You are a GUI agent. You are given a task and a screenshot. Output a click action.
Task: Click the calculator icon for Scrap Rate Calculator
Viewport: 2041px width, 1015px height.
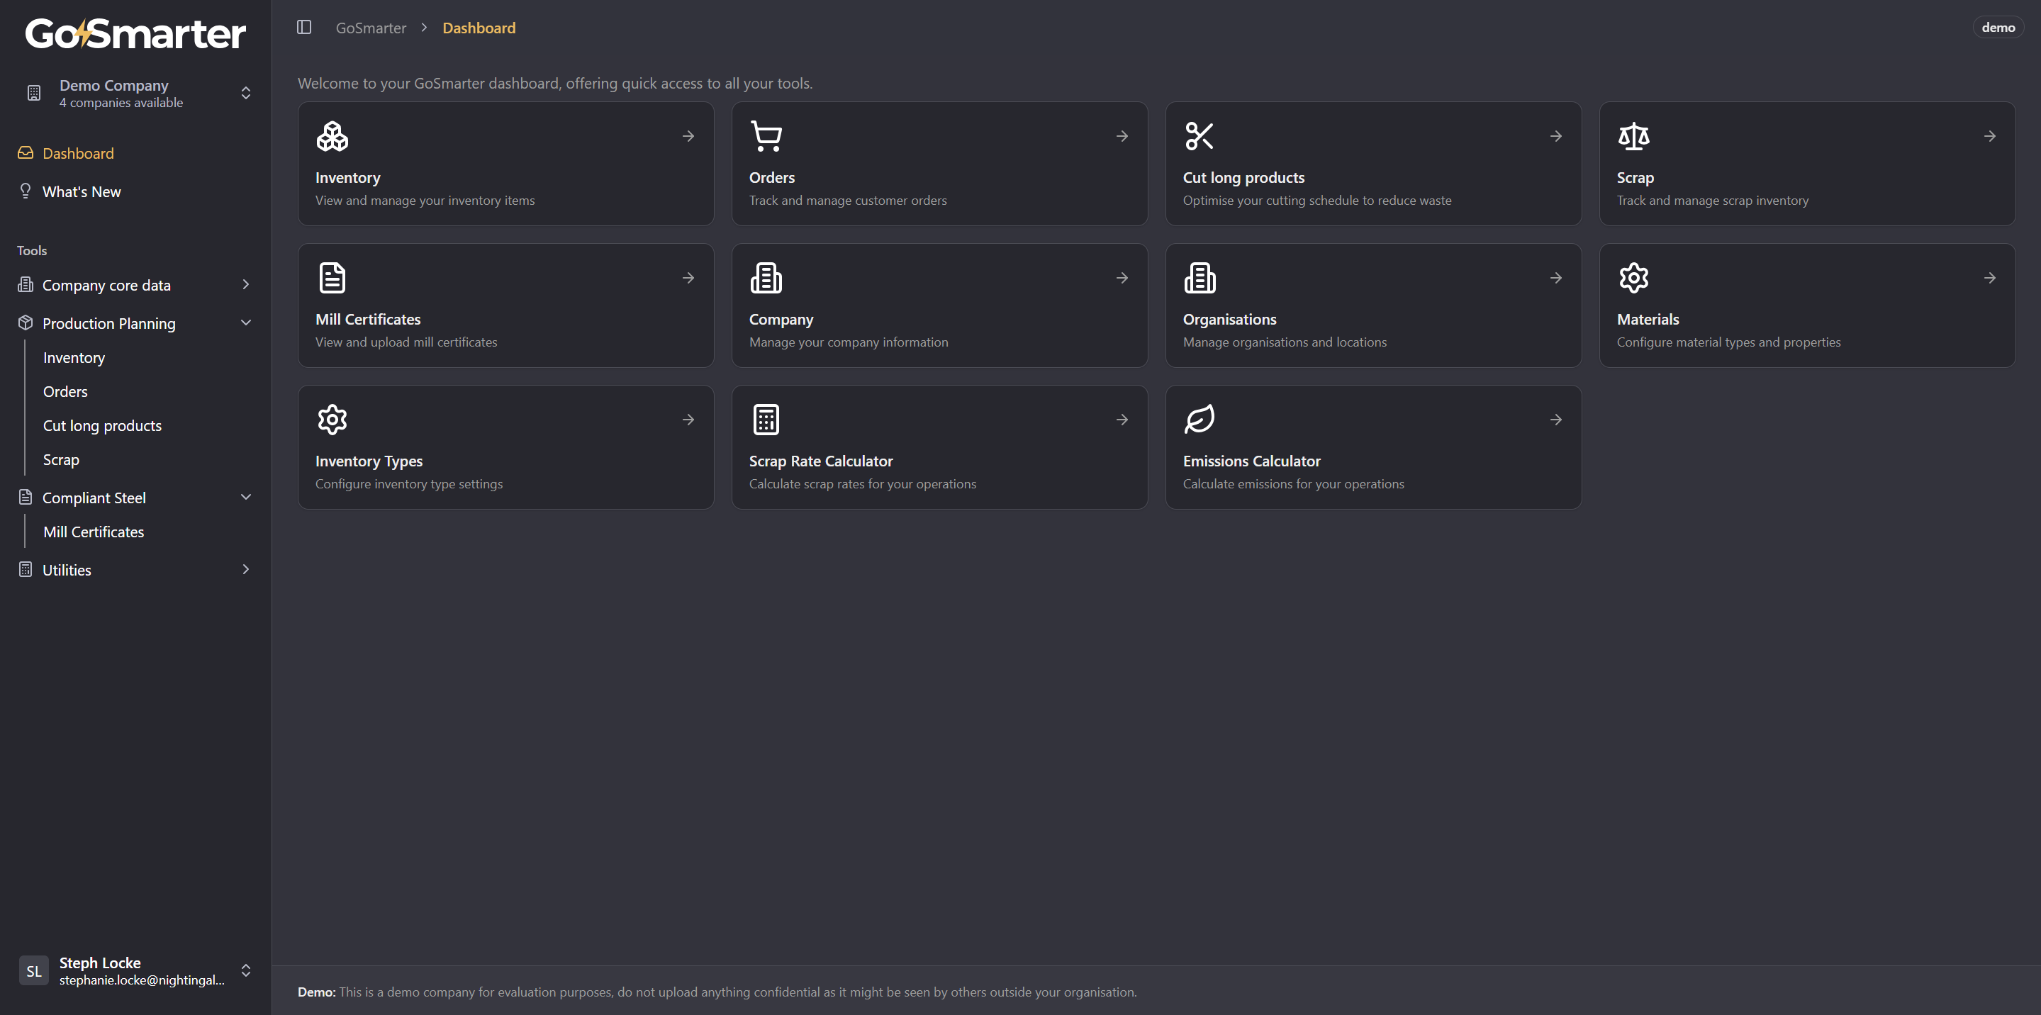[766, 419]
